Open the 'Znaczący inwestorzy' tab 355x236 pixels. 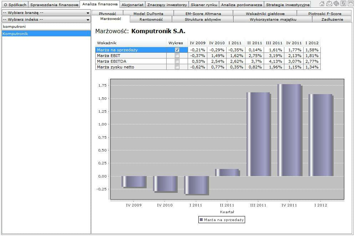click(x=167, y=5)
